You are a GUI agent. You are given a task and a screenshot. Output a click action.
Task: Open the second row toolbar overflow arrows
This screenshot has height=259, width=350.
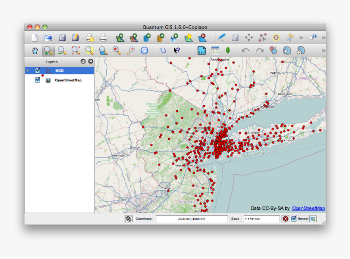[324, 50]
